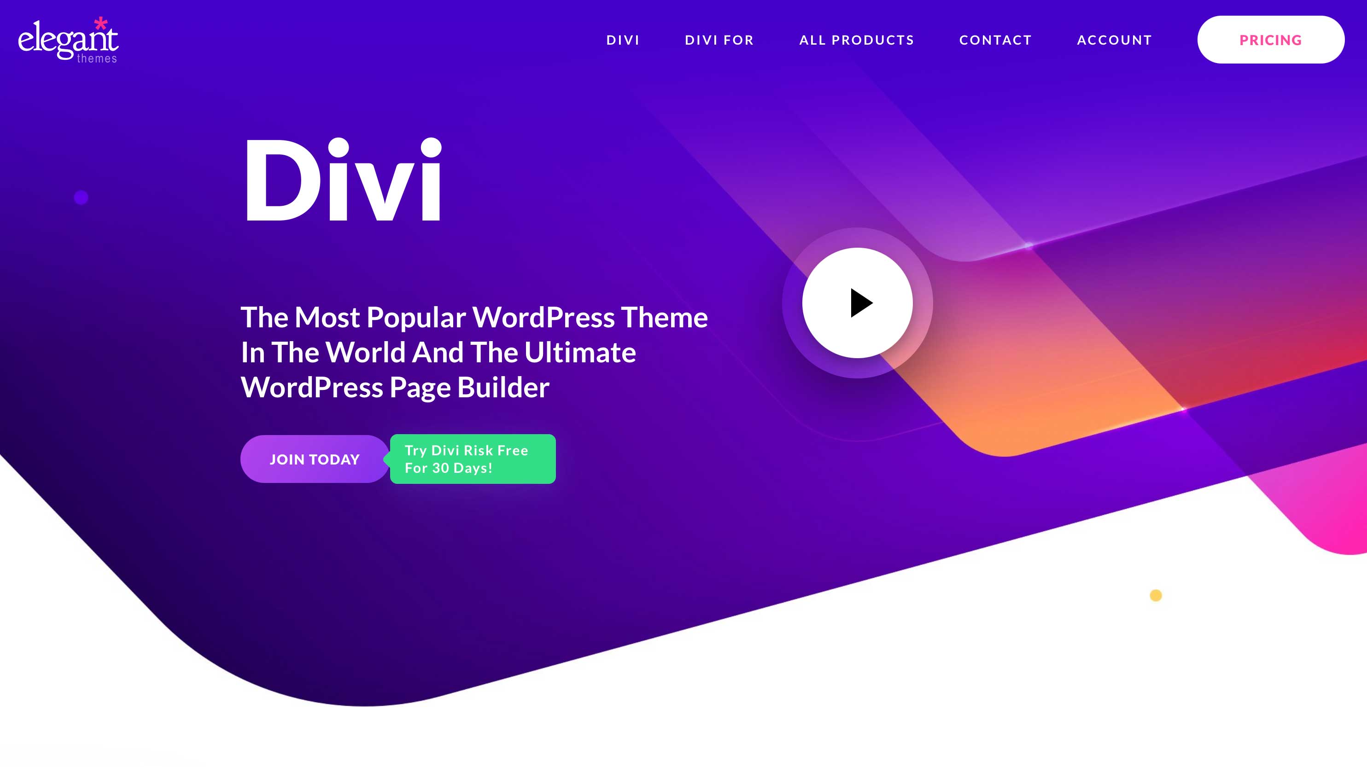
Task: Click the play button icon on video
Action: tap(856, 302)
